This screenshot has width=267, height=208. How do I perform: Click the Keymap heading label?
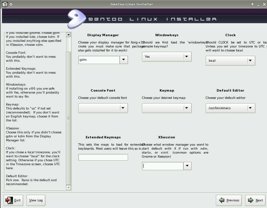(x=167, y=91)
